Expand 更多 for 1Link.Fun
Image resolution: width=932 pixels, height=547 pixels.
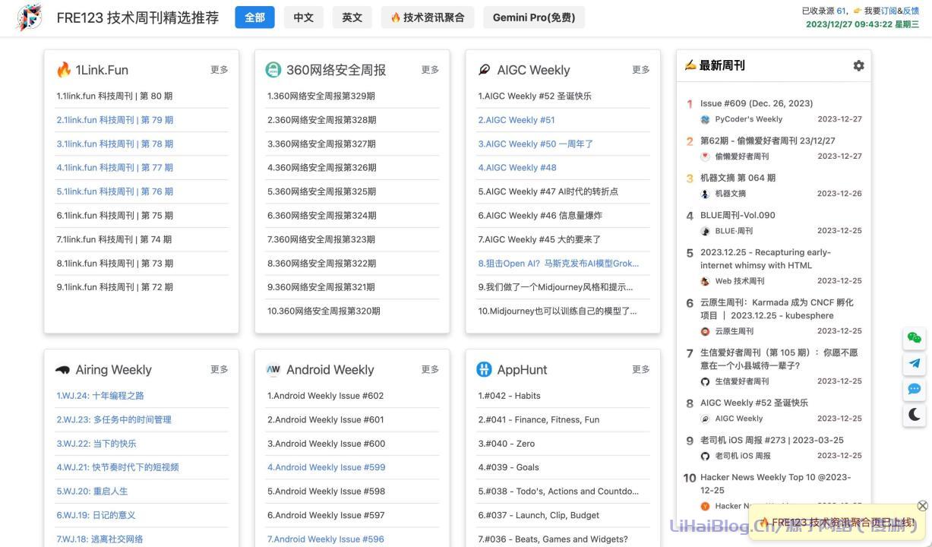point(220,70)
